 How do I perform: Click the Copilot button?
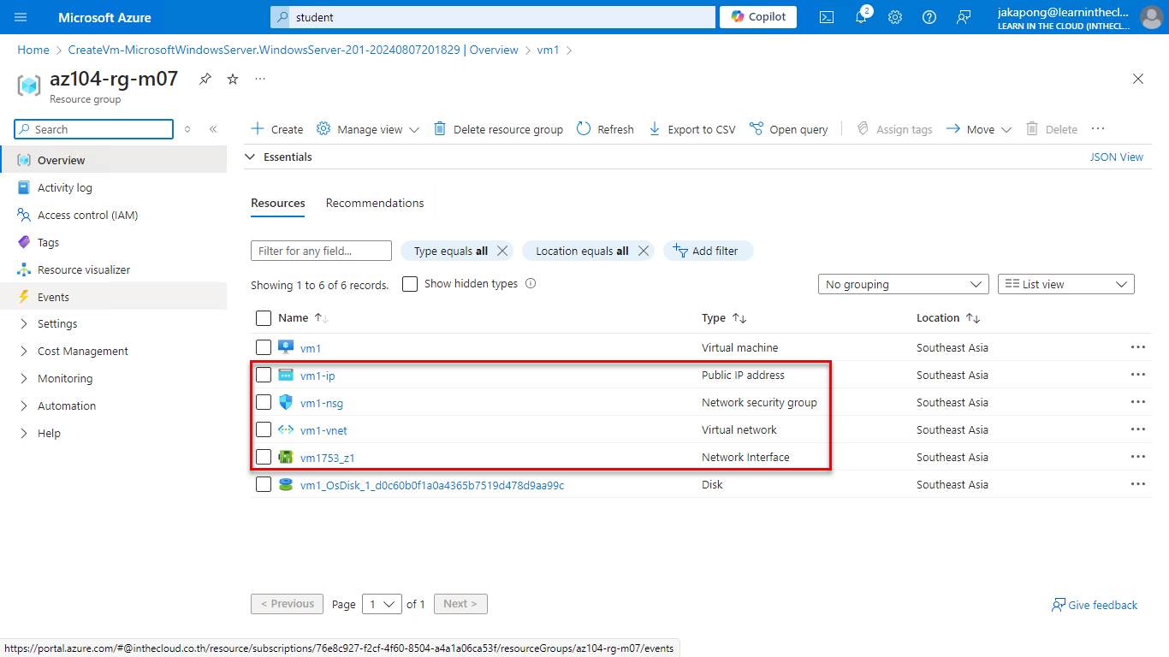(x=758, y=17)
